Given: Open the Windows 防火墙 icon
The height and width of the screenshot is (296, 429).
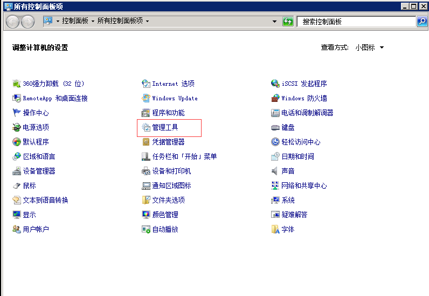Looking at the screenshot, I should [275, 99].
